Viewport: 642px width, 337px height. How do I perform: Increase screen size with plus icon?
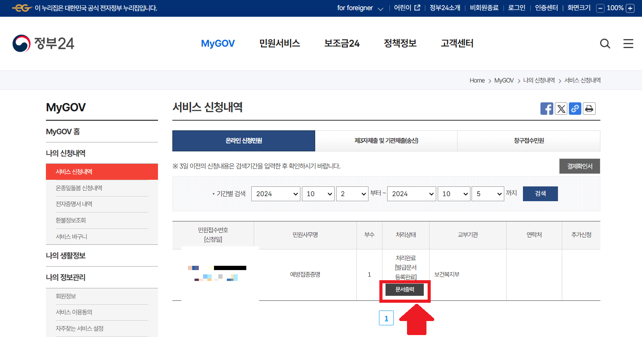[x=630, y=8]
